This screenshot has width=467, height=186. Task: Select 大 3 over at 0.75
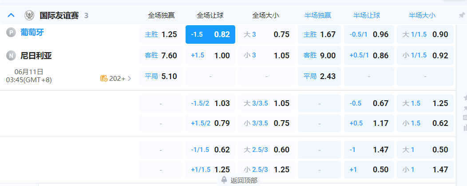point(266,34)
